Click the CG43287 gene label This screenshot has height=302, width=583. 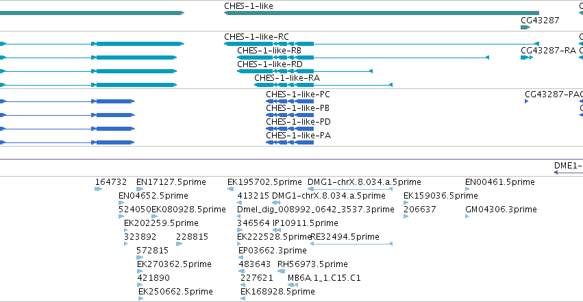click(540, 20)
